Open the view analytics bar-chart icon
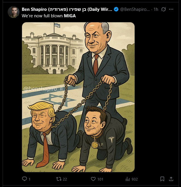This screenshot has width=181, height=187. [128, 179]
